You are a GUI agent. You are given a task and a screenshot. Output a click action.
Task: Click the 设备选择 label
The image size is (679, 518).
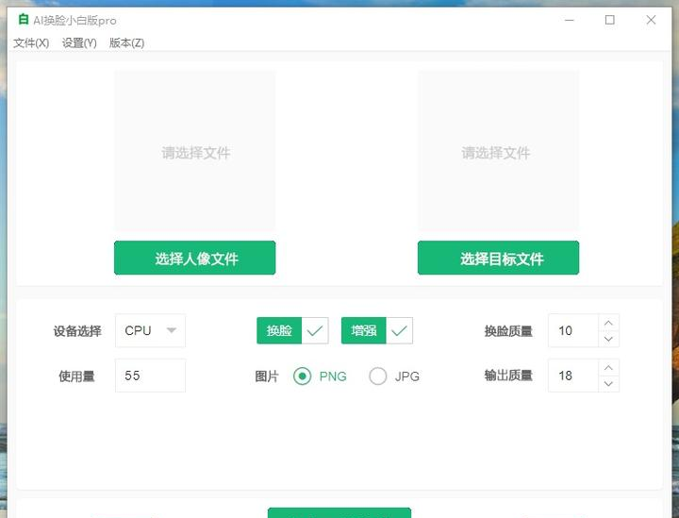tap(77, 331)
